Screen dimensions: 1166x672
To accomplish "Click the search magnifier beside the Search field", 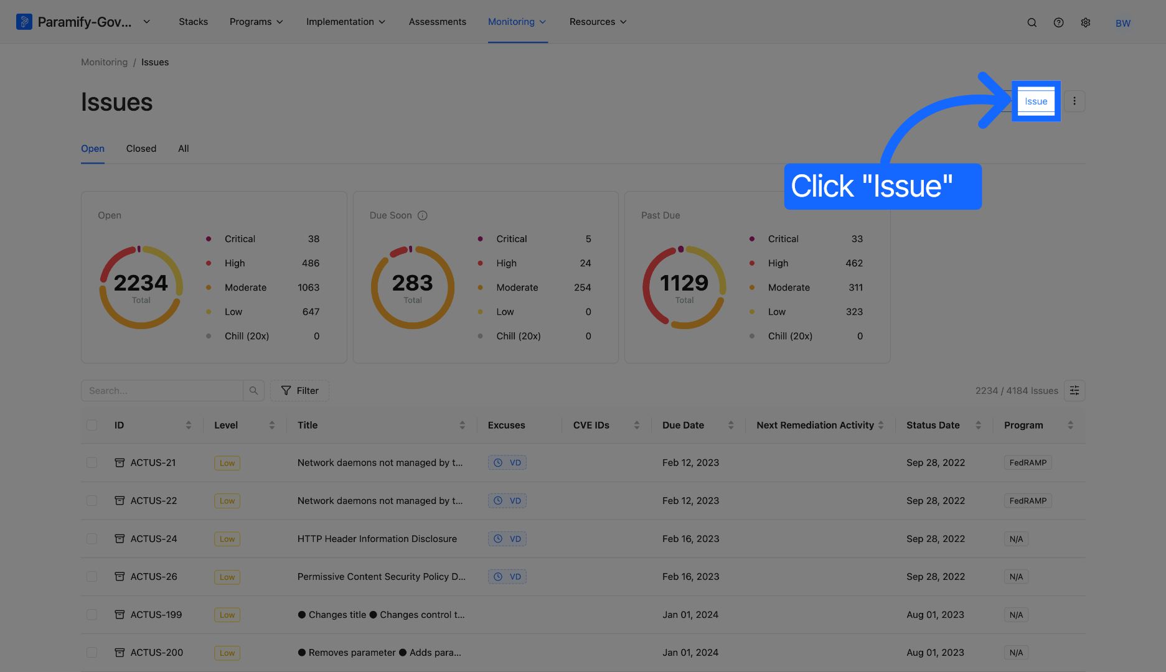I will pos(253,391).
